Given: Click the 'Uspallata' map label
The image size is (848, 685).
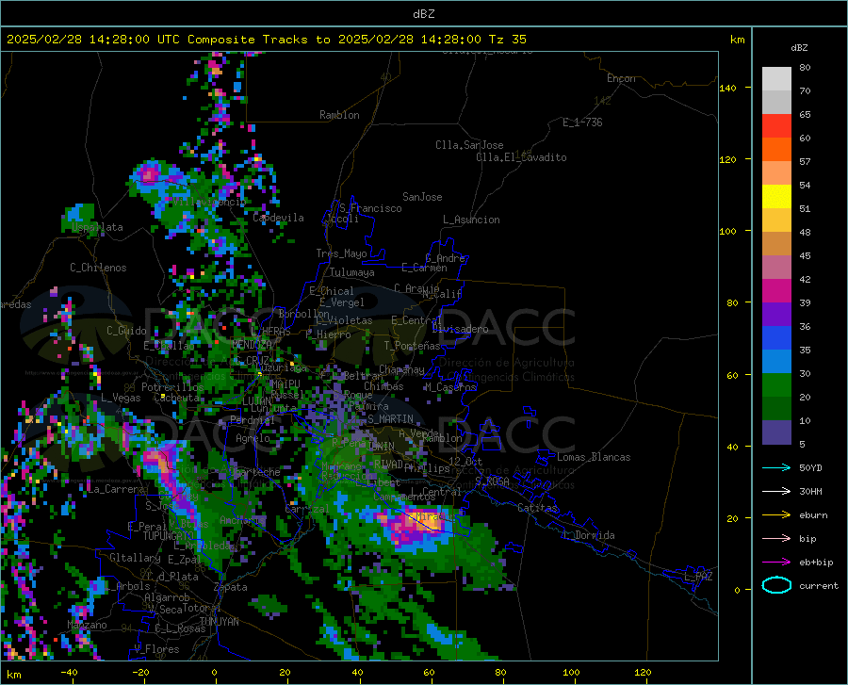Looking at the screenshot, I should pos(97,227).
